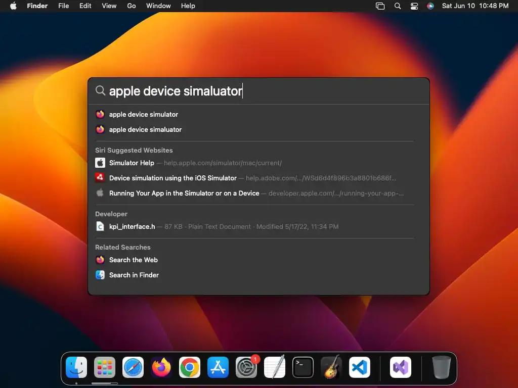Viewport: 518px width, 388px height.
Task: Open the Go menu
Action: point(132,6)
